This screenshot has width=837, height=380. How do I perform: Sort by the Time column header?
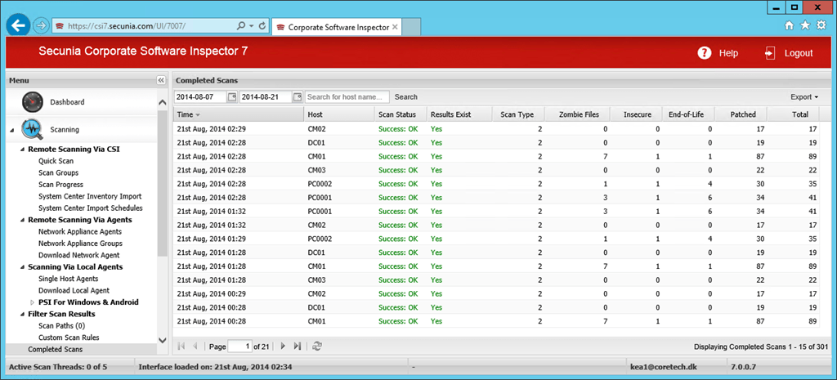pos(186,114)
